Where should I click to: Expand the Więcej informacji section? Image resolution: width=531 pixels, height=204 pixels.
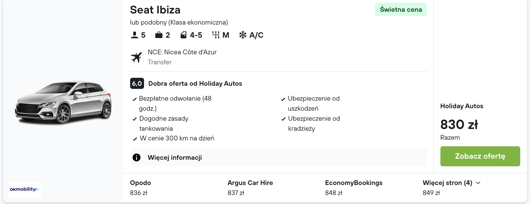(175, 158)
